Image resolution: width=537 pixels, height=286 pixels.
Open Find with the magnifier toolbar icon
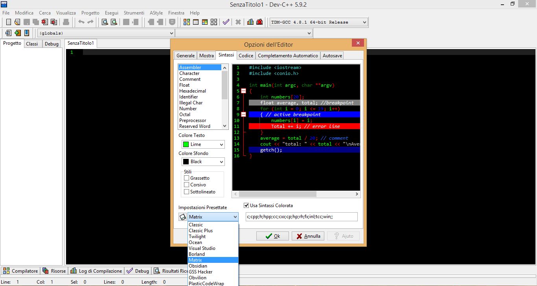(105, 22)
